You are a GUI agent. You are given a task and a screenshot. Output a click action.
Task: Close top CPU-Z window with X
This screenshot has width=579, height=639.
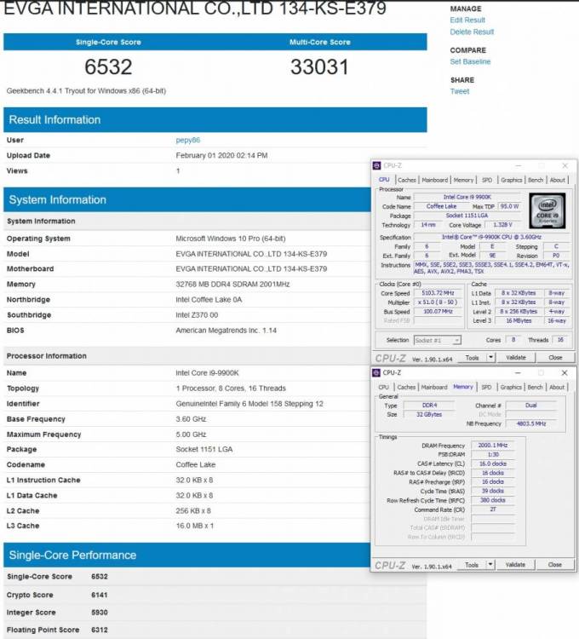point(565,165)
